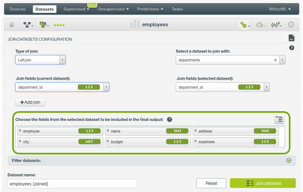Click the 123 badge on budget field
This screenshot has height=192, width=303.
177,141
